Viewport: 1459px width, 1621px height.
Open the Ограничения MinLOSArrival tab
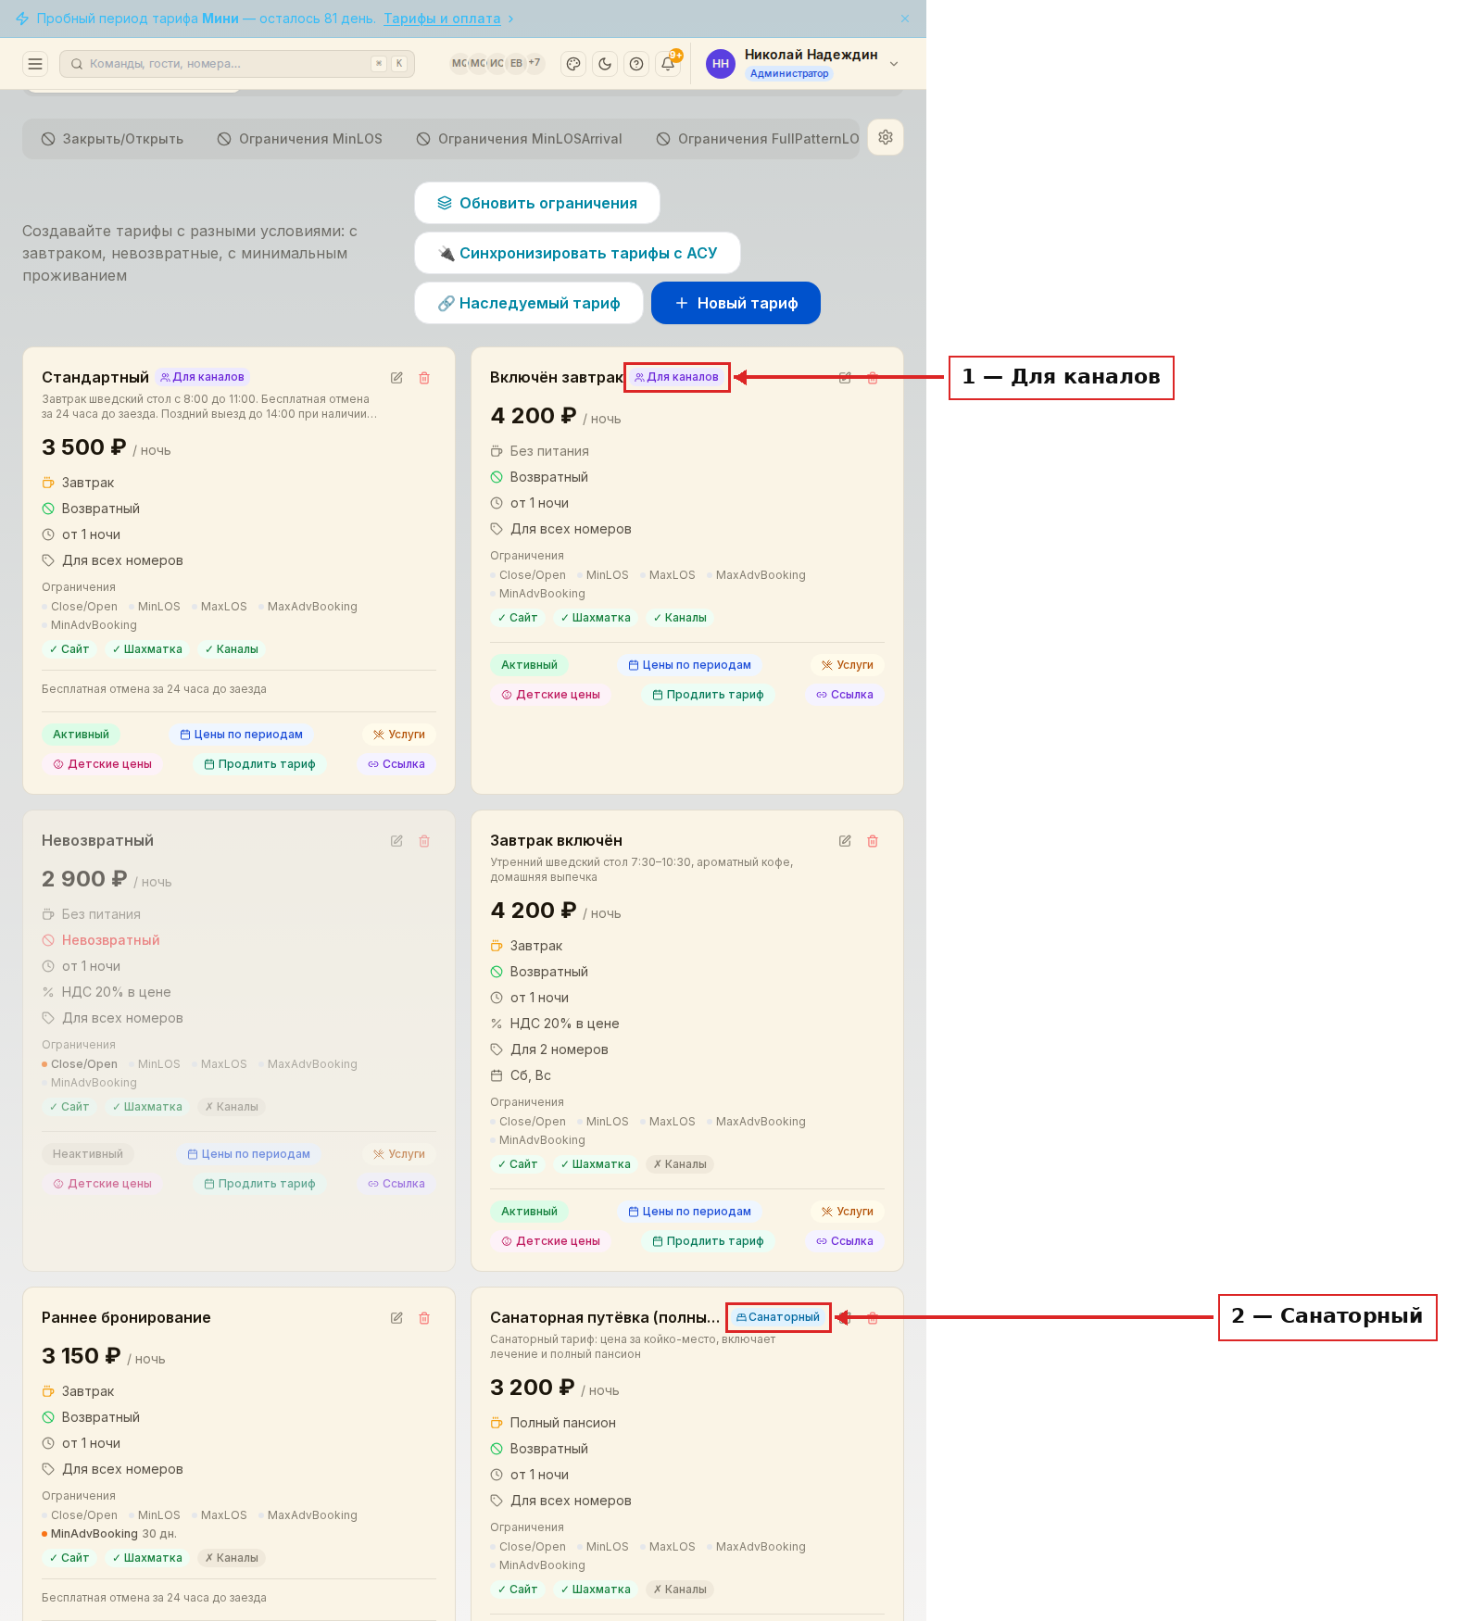coord(520,139)
